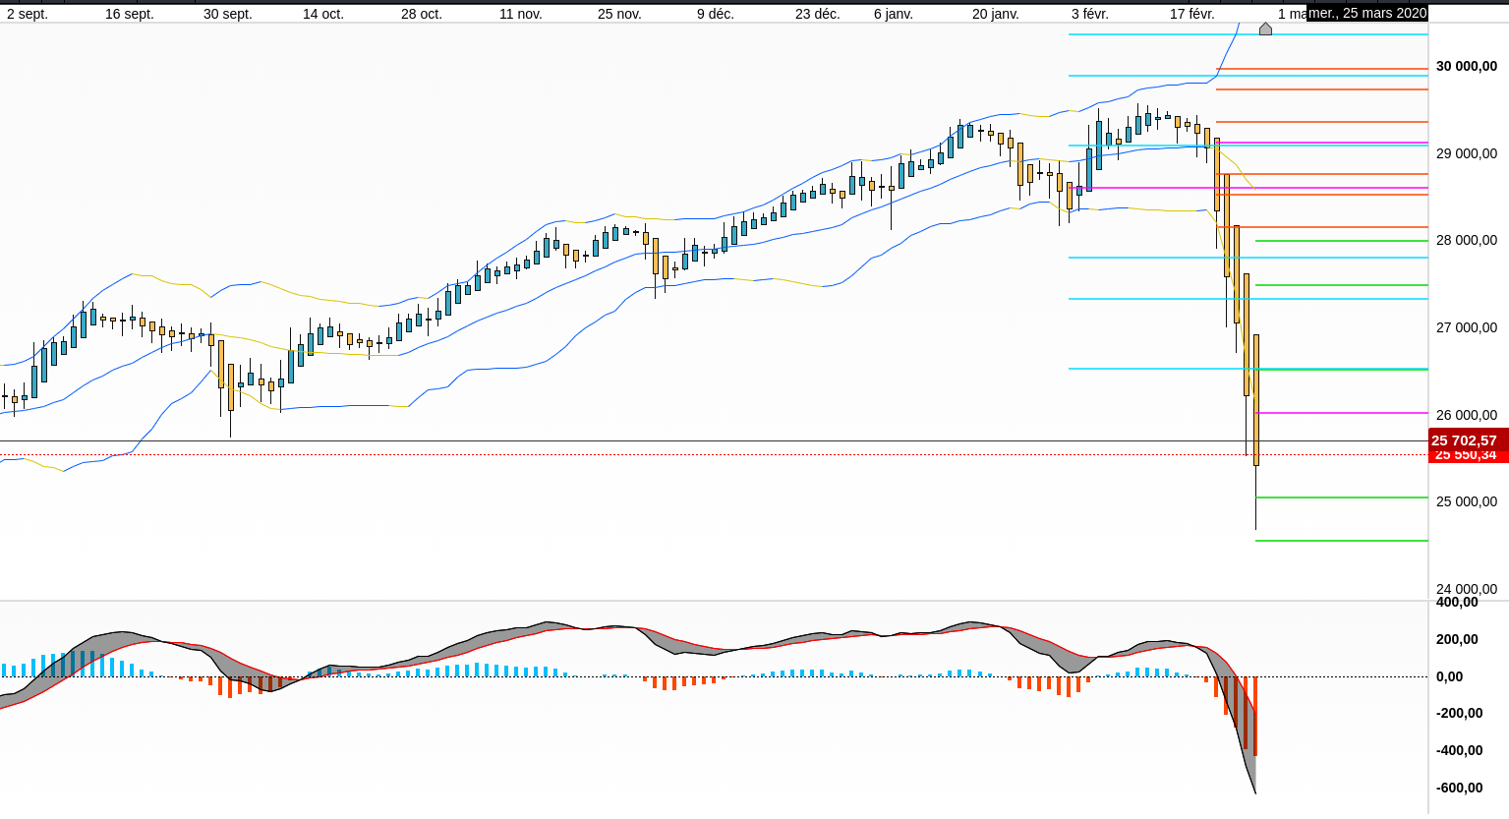
Task: Select the 200,00 indicator scale value
Action: coord(1457,639)
